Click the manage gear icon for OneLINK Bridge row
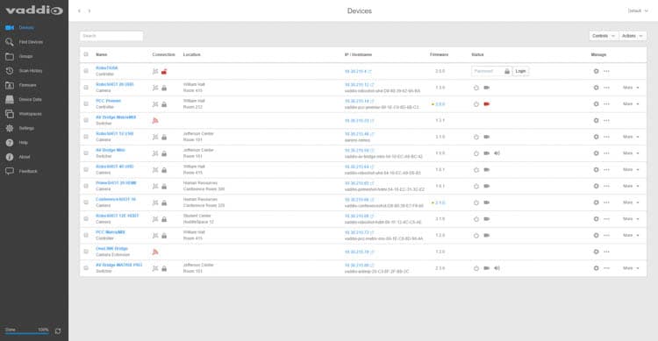This screenshot has height=341, width=658. pyautogui.click(x=596, y=252)
